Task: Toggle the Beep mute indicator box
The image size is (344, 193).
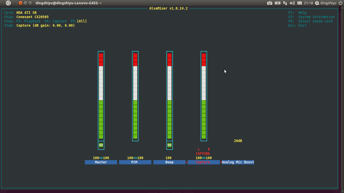Action: [169, 145]
